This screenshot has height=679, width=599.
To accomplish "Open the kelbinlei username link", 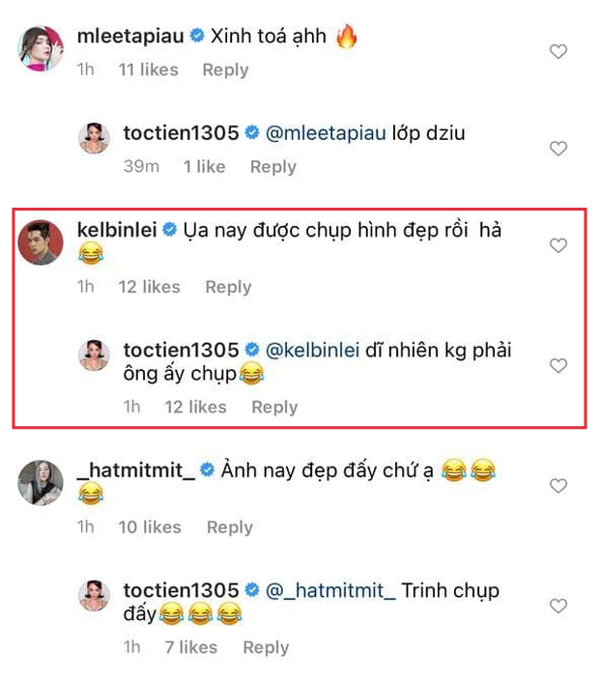I will (115, 231).
